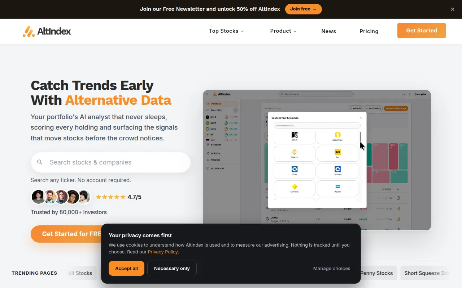This screenshot has height=288, width=462.
Task: Click the MA watchlist row in the demo
Action: coord(221,134)
